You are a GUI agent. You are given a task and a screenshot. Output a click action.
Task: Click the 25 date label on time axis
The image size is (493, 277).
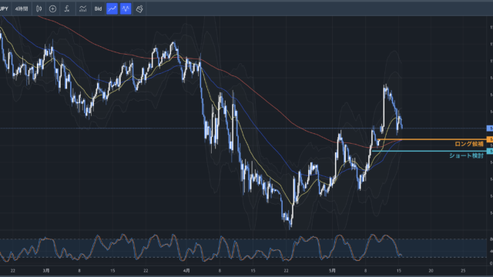pos(463,270)
